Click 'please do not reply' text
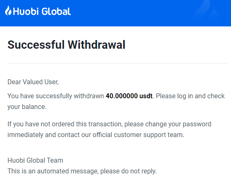Image resolution: width=231 pixels, height=187 pixels. click(128, 171)
